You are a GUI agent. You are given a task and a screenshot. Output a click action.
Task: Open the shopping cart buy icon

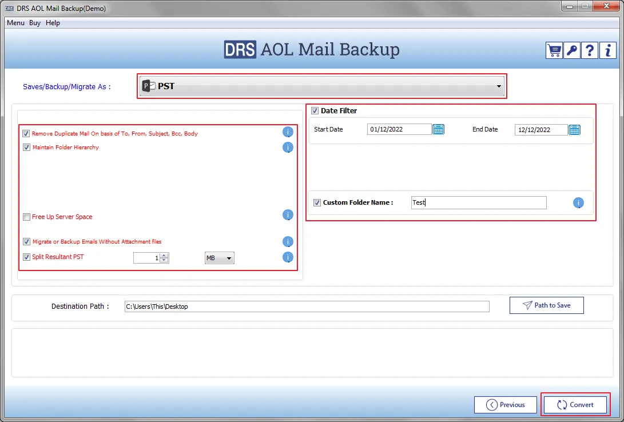click(554, 50)
